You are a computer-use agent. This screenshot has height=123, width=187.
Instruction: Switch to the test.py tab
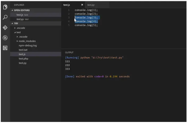(91, 5)
